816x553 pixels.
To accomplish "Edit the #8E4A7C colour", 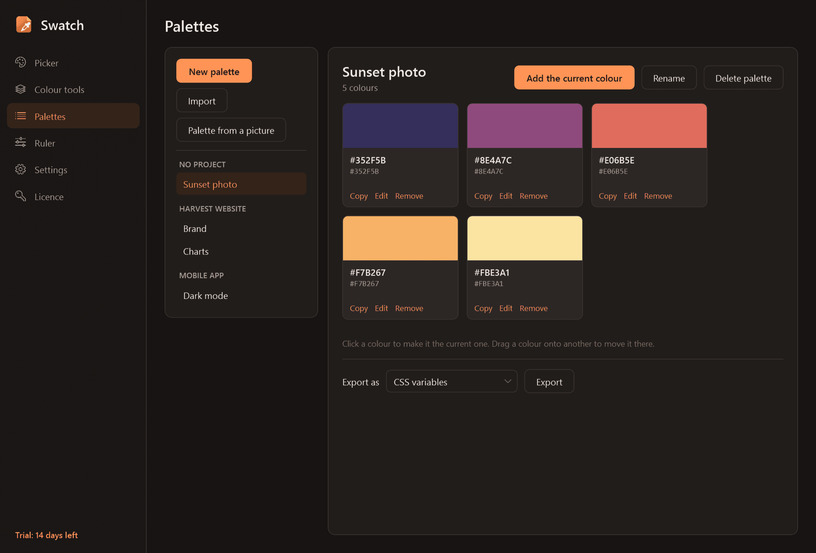I will tap(506, 196).
